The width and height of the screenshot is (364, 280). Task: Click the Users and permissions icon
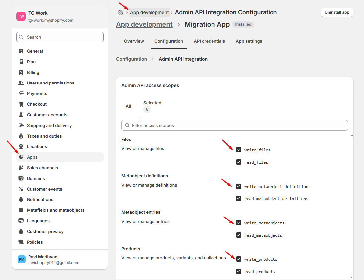(x=21, y=83)
